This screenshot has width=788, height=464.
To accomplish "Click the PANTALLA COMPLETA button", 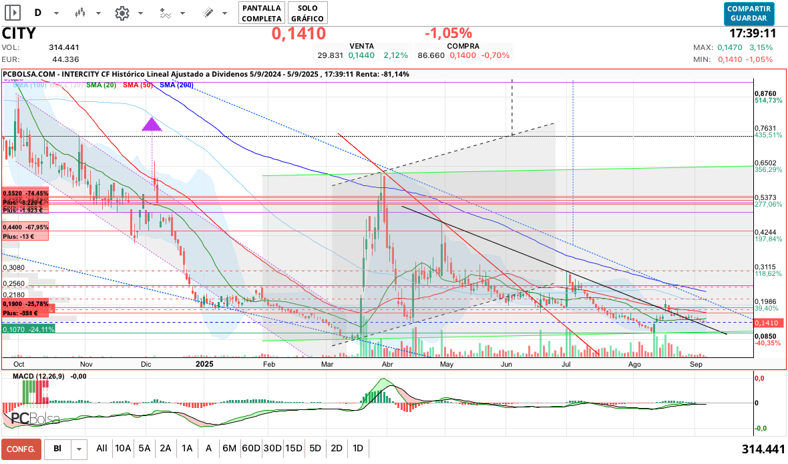I will (262, 13).
